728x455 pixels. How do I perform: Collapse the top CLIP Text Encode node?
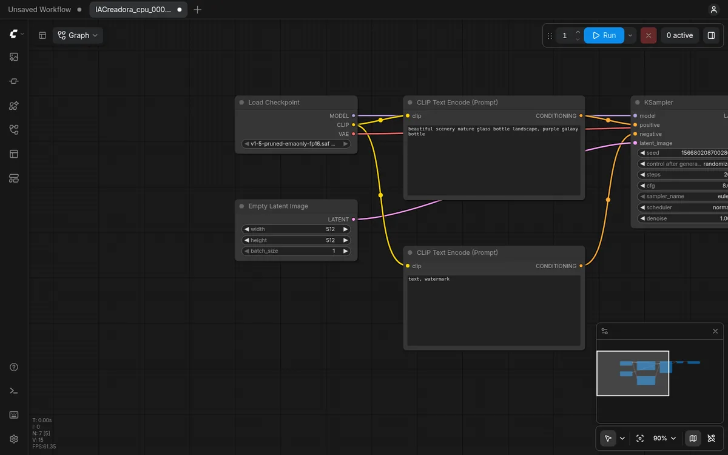410,103
